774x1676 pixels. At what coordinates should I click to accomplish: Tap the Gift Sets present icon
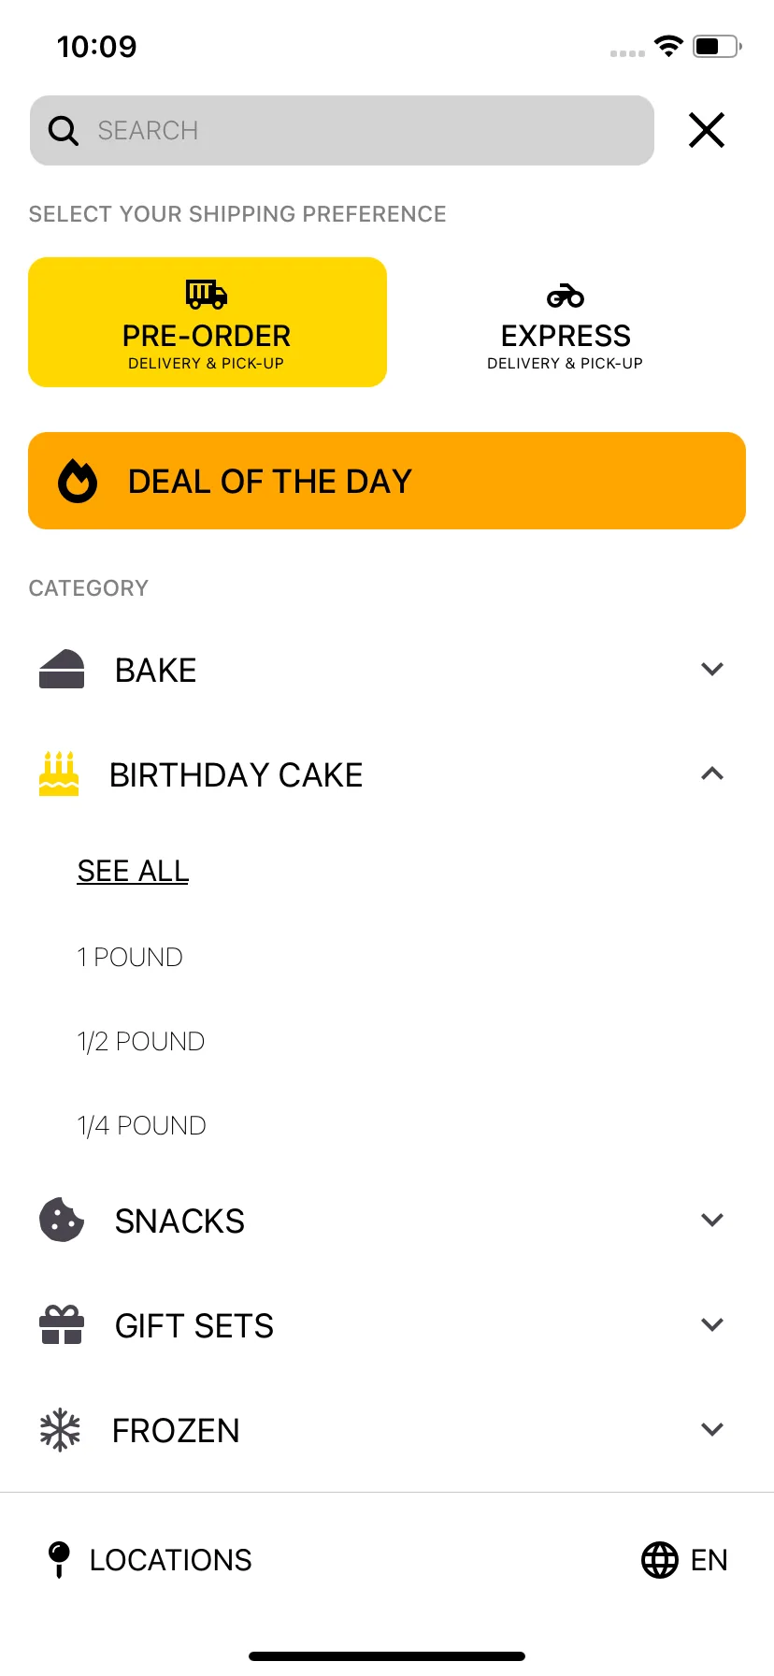point(62,1324)
